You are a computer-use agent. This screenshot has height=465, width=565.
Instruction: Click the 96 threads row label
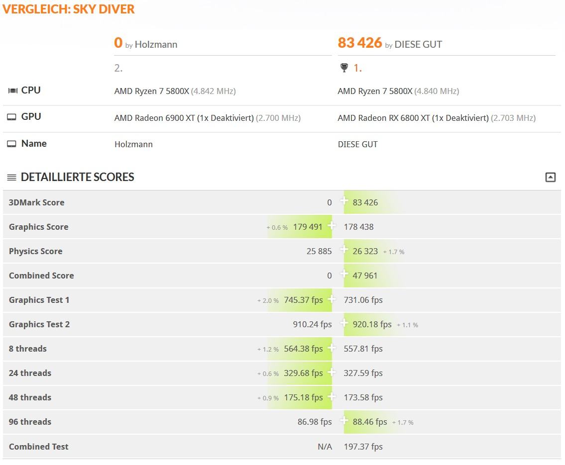[30, 422]
